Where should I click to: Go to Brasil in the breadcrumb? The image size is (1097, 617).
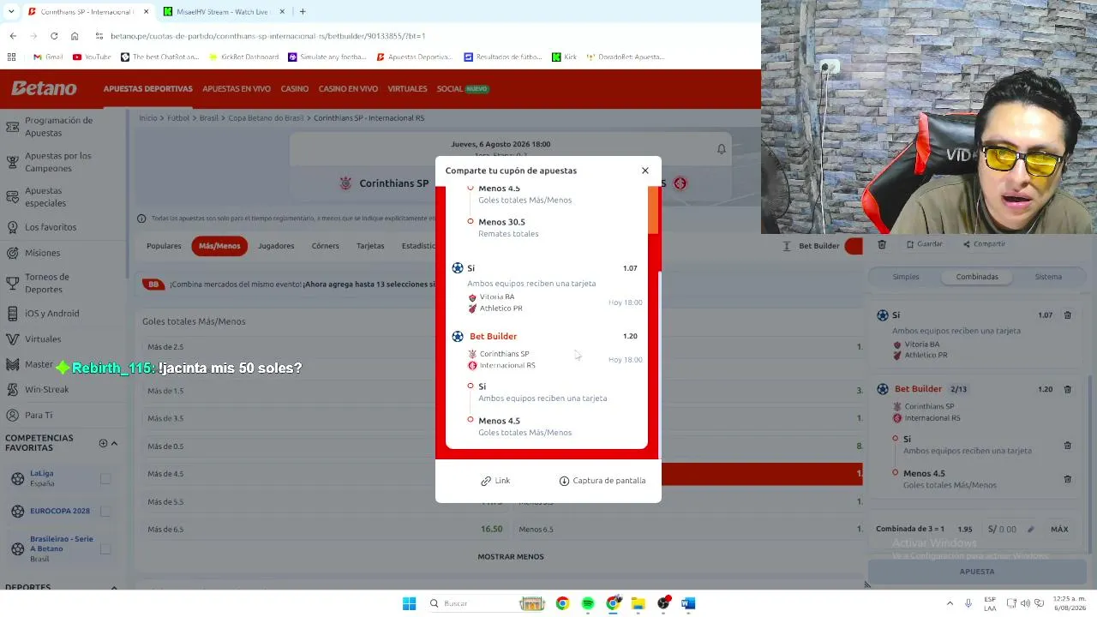click(209, 118)
